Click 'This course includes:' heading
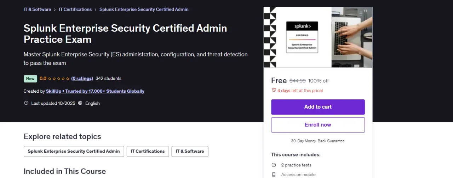 coord(296,154)
